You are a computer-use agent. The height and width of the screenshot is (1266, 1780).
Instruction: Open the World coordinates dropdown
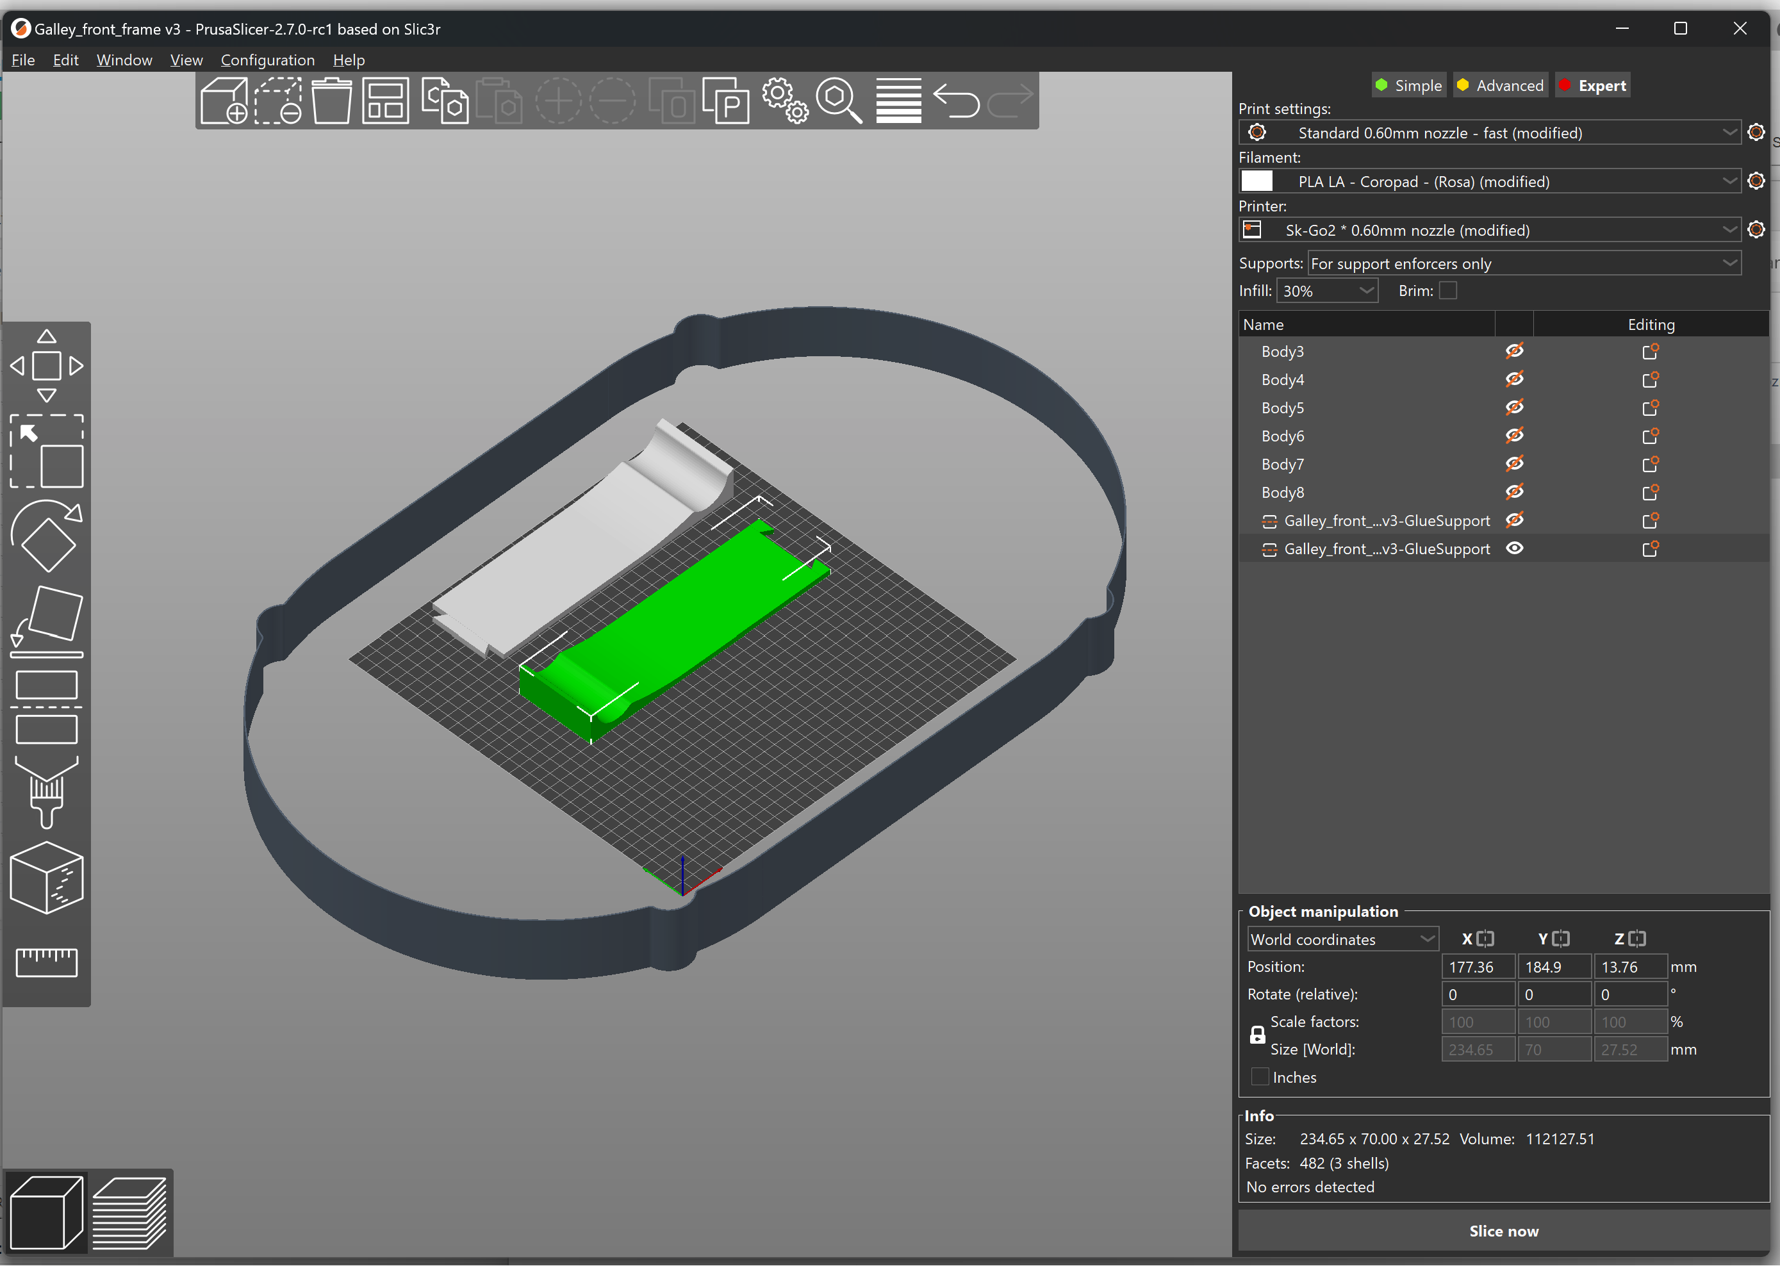click(x=1342, y=939)
